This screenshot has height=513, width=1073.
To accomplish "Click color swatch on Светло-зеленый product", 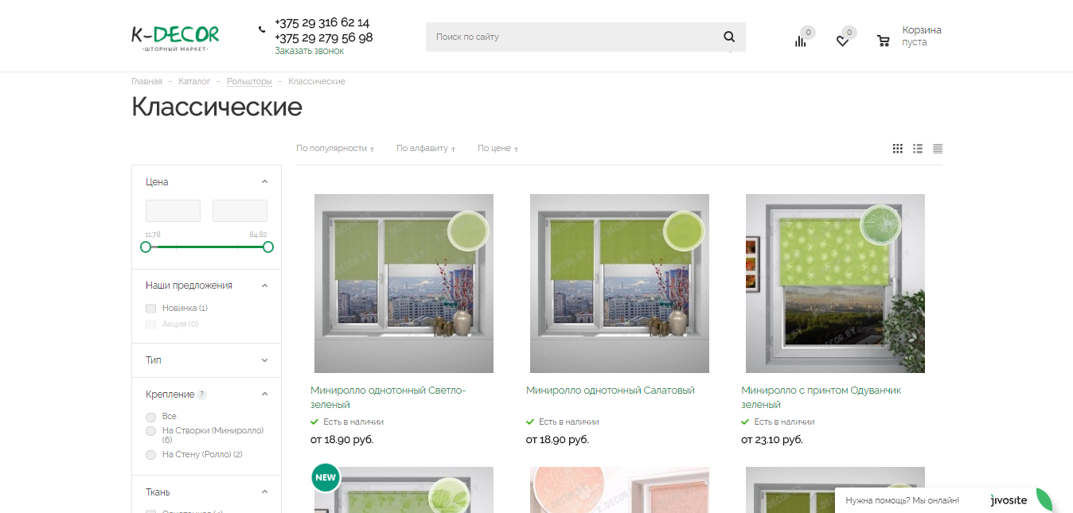I will pyautogui.click(x=468, y=231).
